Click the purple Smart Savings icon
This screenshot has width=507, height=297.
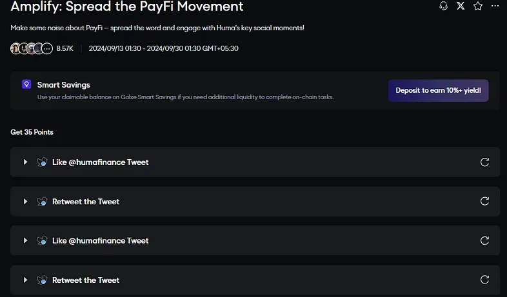coord(26,84)
